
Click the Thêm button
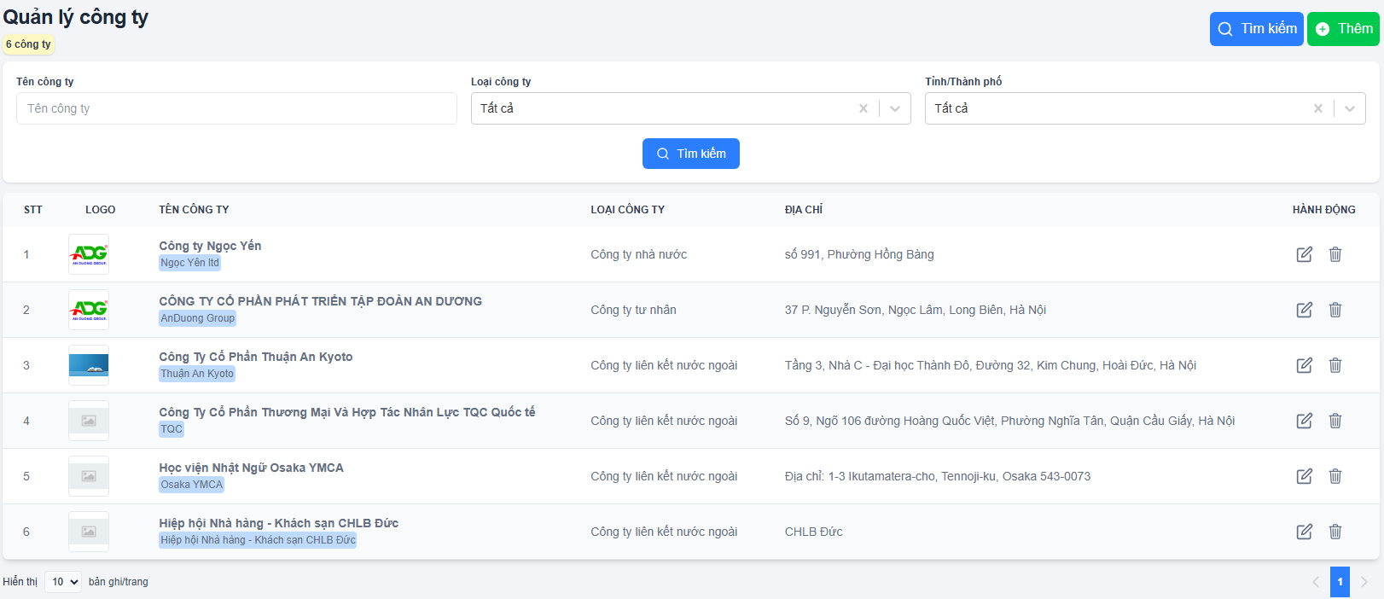1343,29
